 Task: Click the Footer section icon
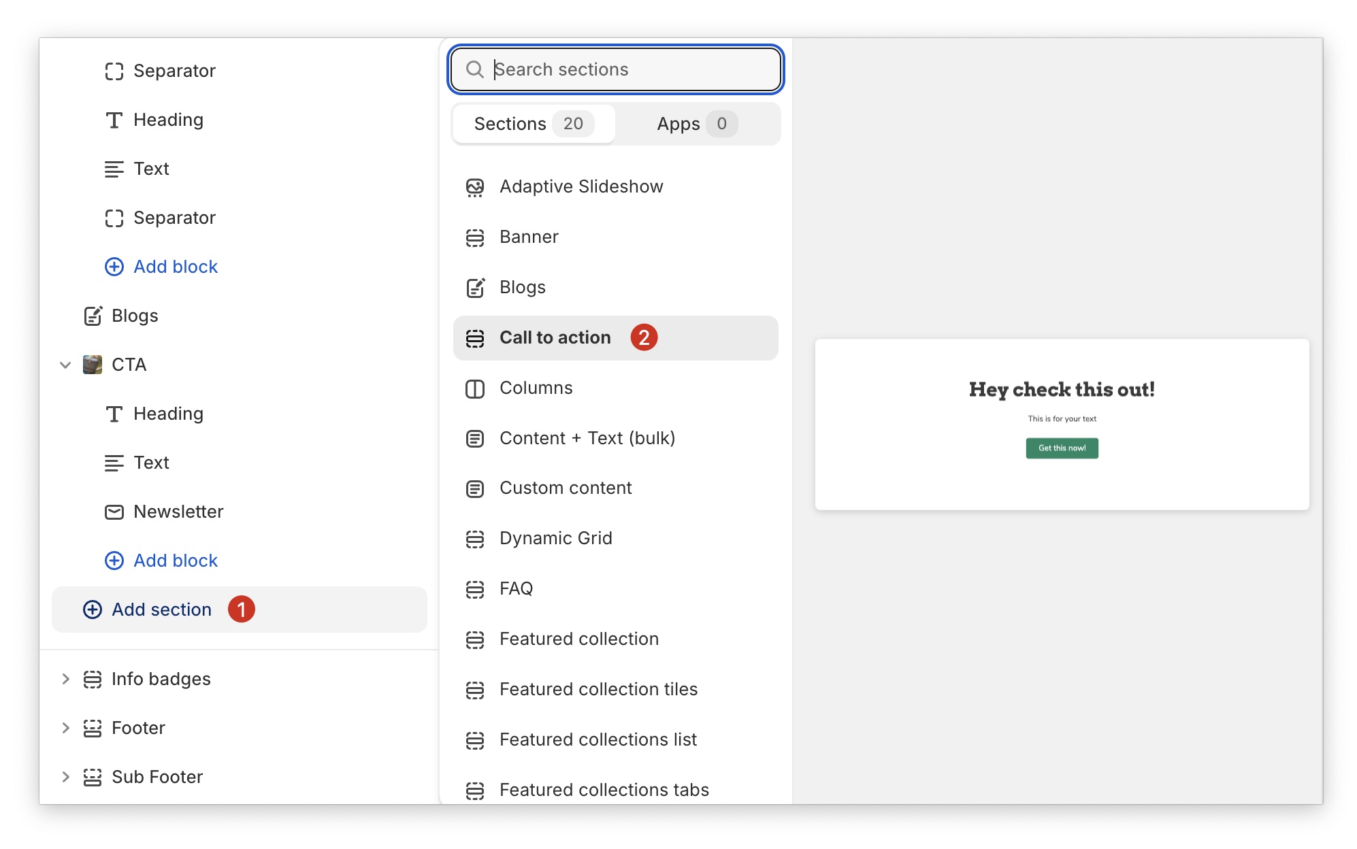point(93,728)
